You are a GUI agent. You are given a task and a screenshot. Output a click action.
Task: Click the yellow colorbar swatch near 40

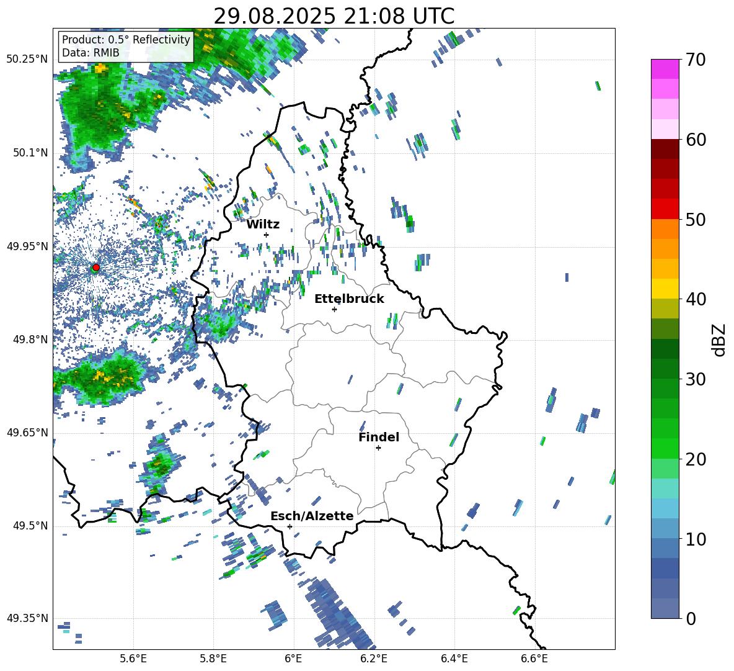point(665,289)
